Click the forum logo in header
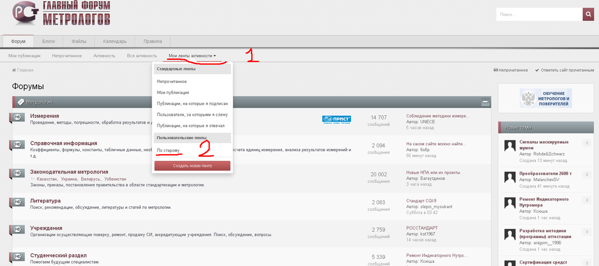The width and height of the screenshot is (599, 266). point(58,15)
